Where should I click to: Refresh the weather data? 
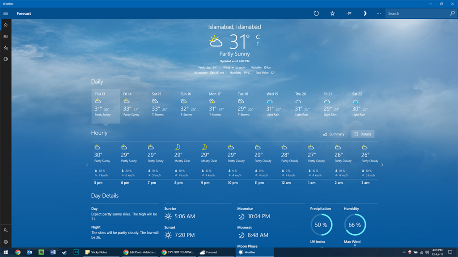(x=316, y=13)
